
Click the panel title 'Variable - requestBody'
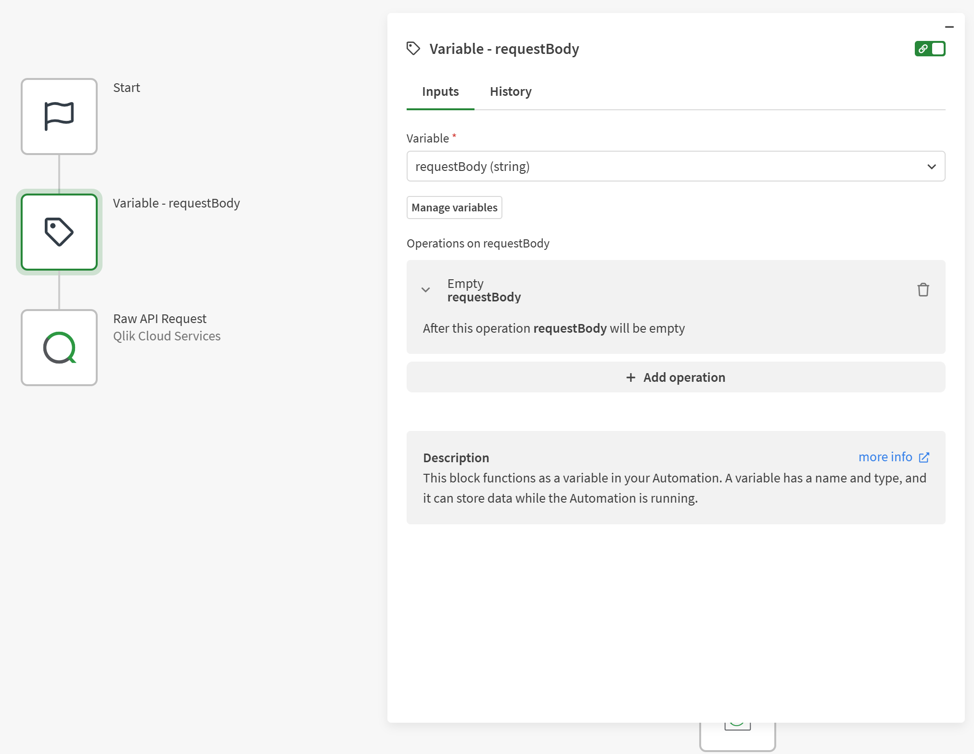coord(504,49)
